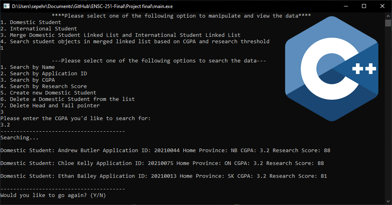
Task: Maximize the main.exe console window
Action: 364,6
